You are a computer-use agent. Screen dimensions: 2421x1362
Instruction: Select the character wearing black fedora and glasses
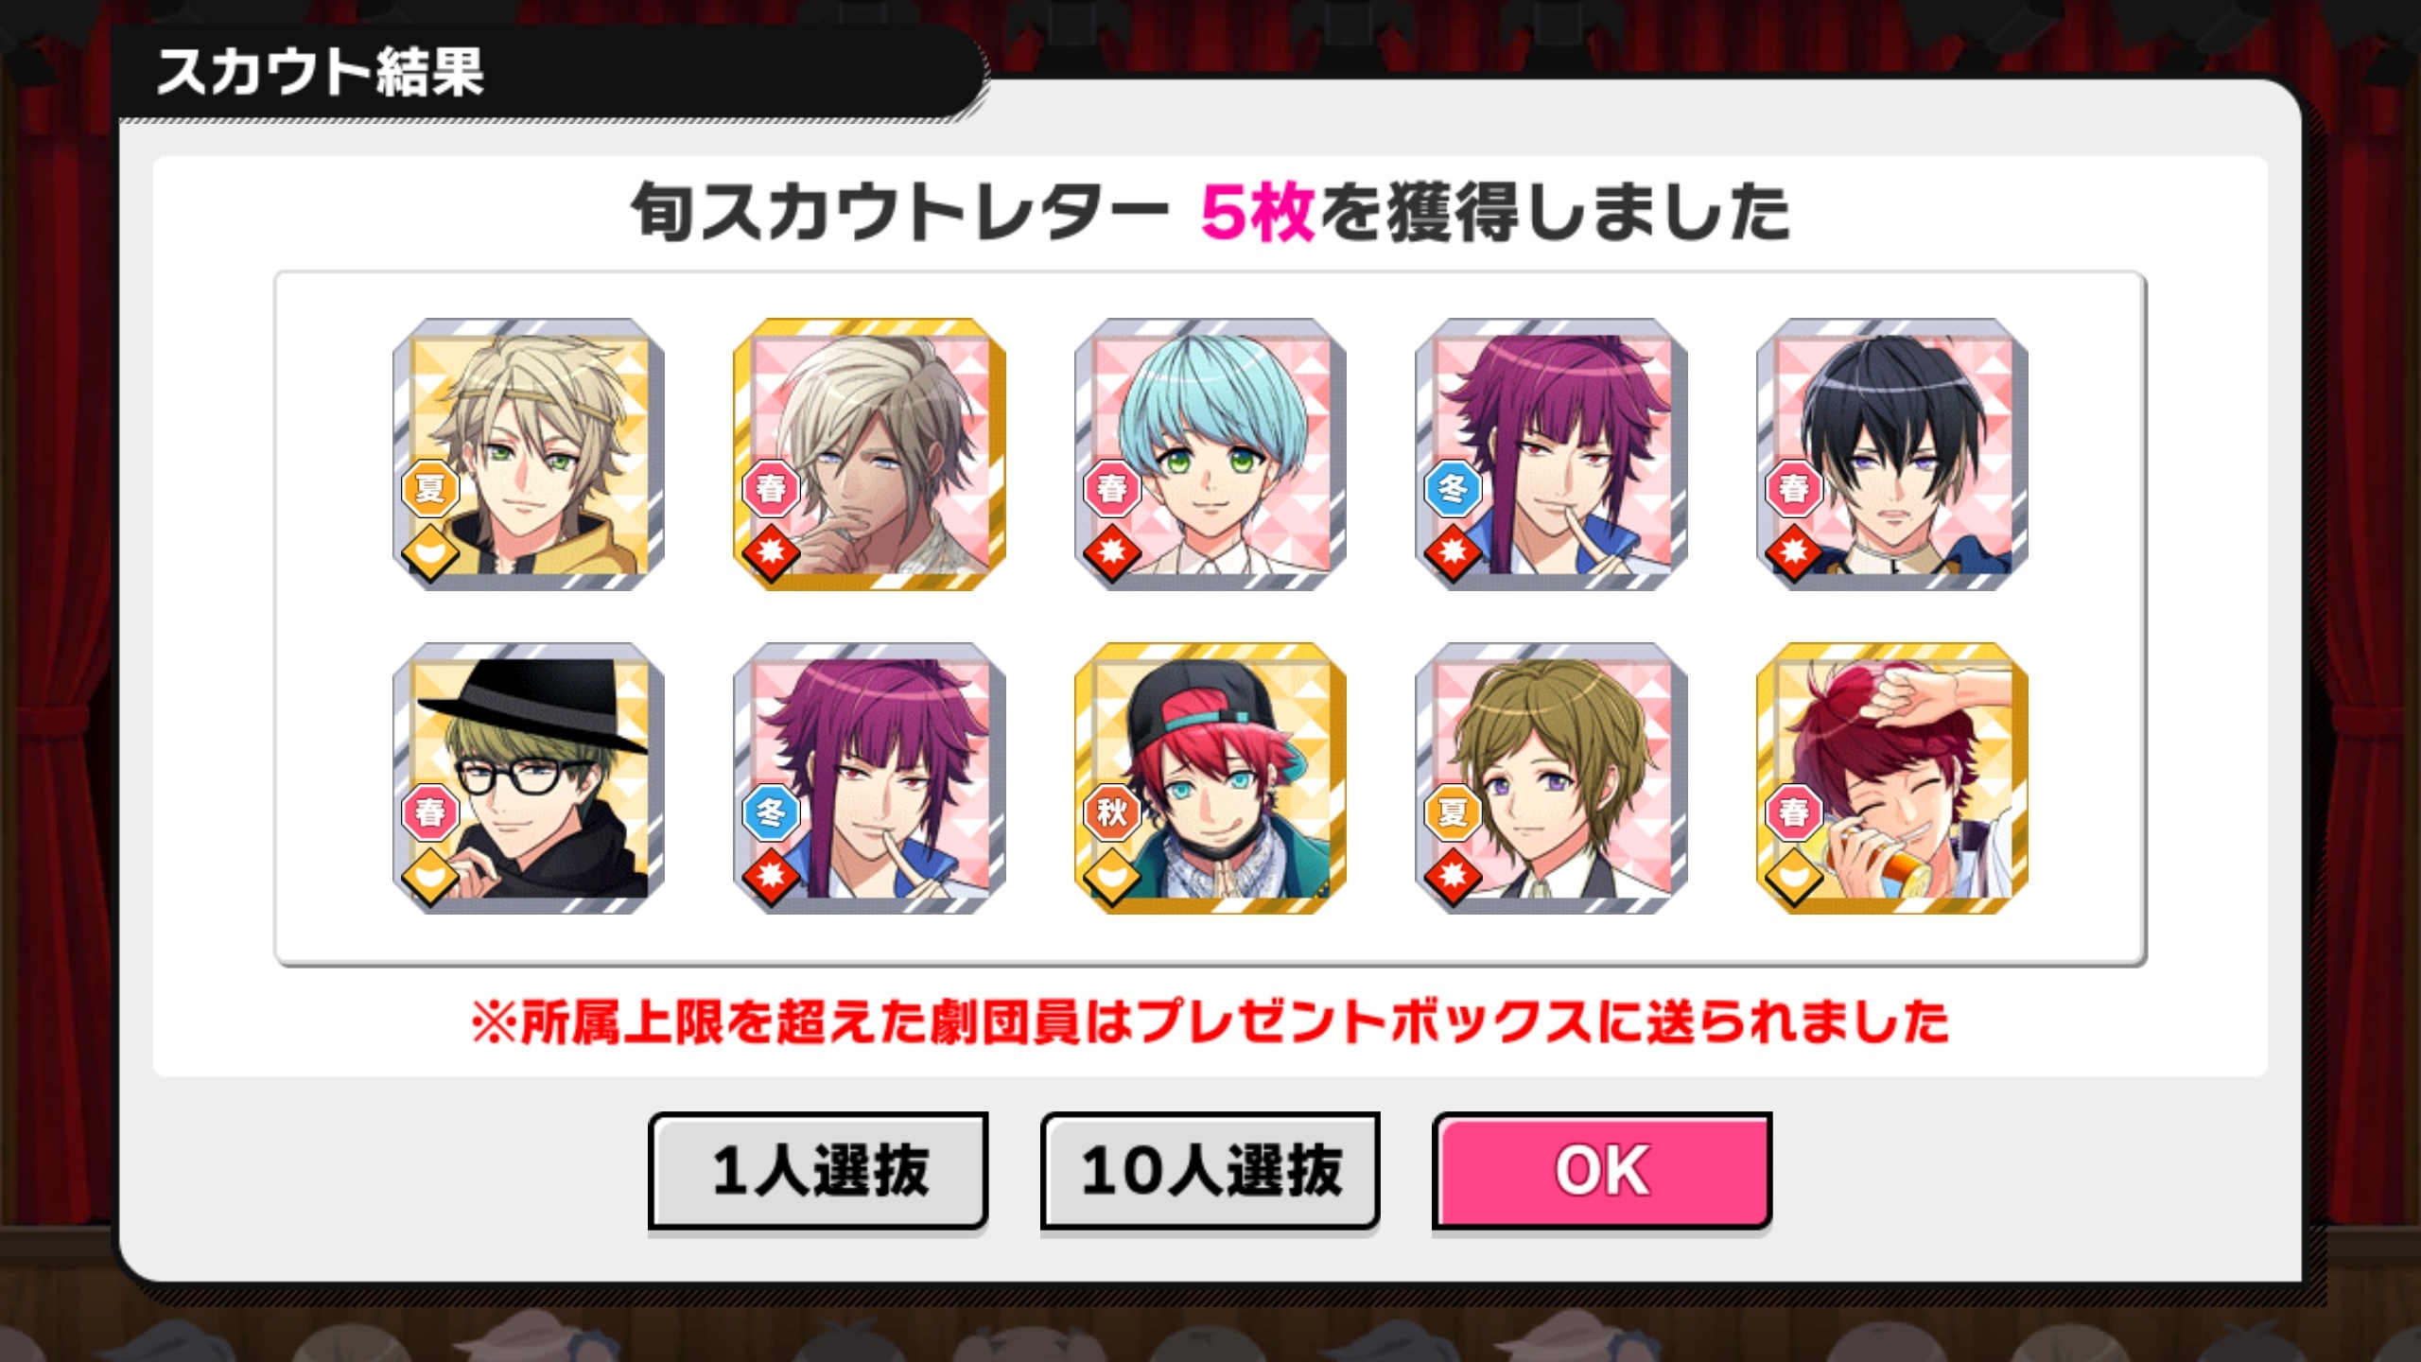pyautogui.click(x=529, y=778)
